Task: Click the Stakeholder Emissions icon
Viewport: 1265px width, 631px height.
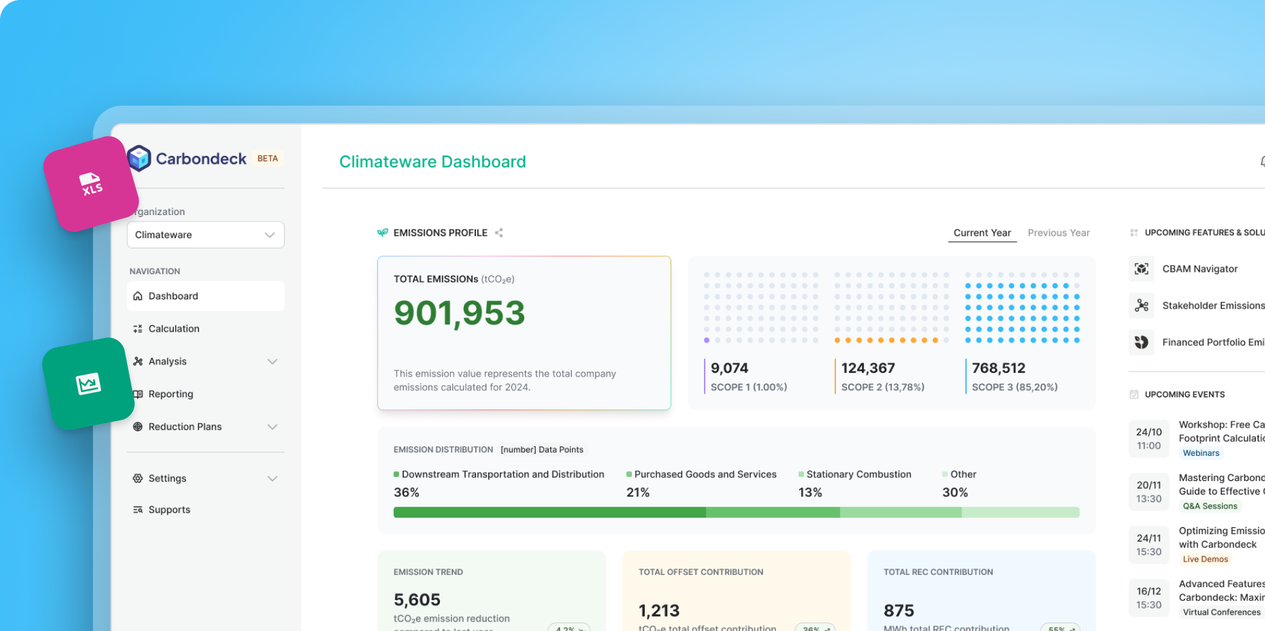Action: (x=1141, y=305)
